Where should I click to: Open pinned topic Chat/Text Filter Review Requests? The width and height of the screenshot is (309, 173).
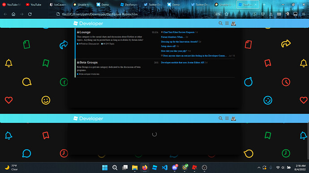179,32
